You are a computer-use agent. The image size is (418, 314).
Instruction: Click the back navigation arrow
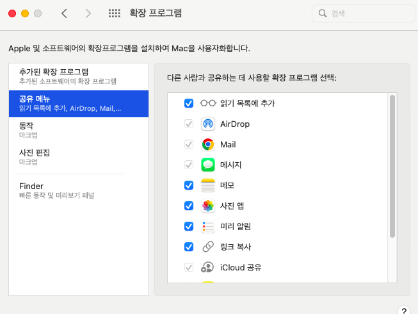pos(64,13)
